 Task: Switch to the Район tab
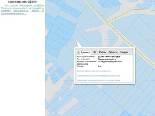(x=102, y=52)
